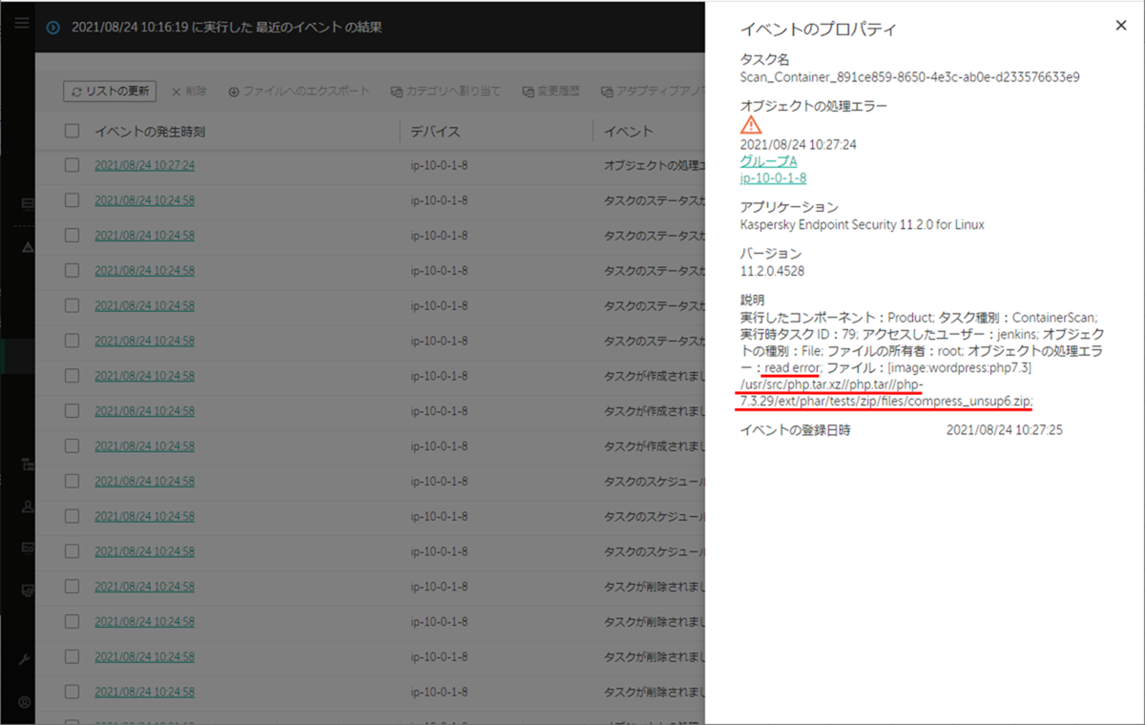The width and height of the screenshot is (1145, 725).
Task: Click the timestamp 2021/08/24 10:27:24 in the panel
Action: (x=799, y=145)
